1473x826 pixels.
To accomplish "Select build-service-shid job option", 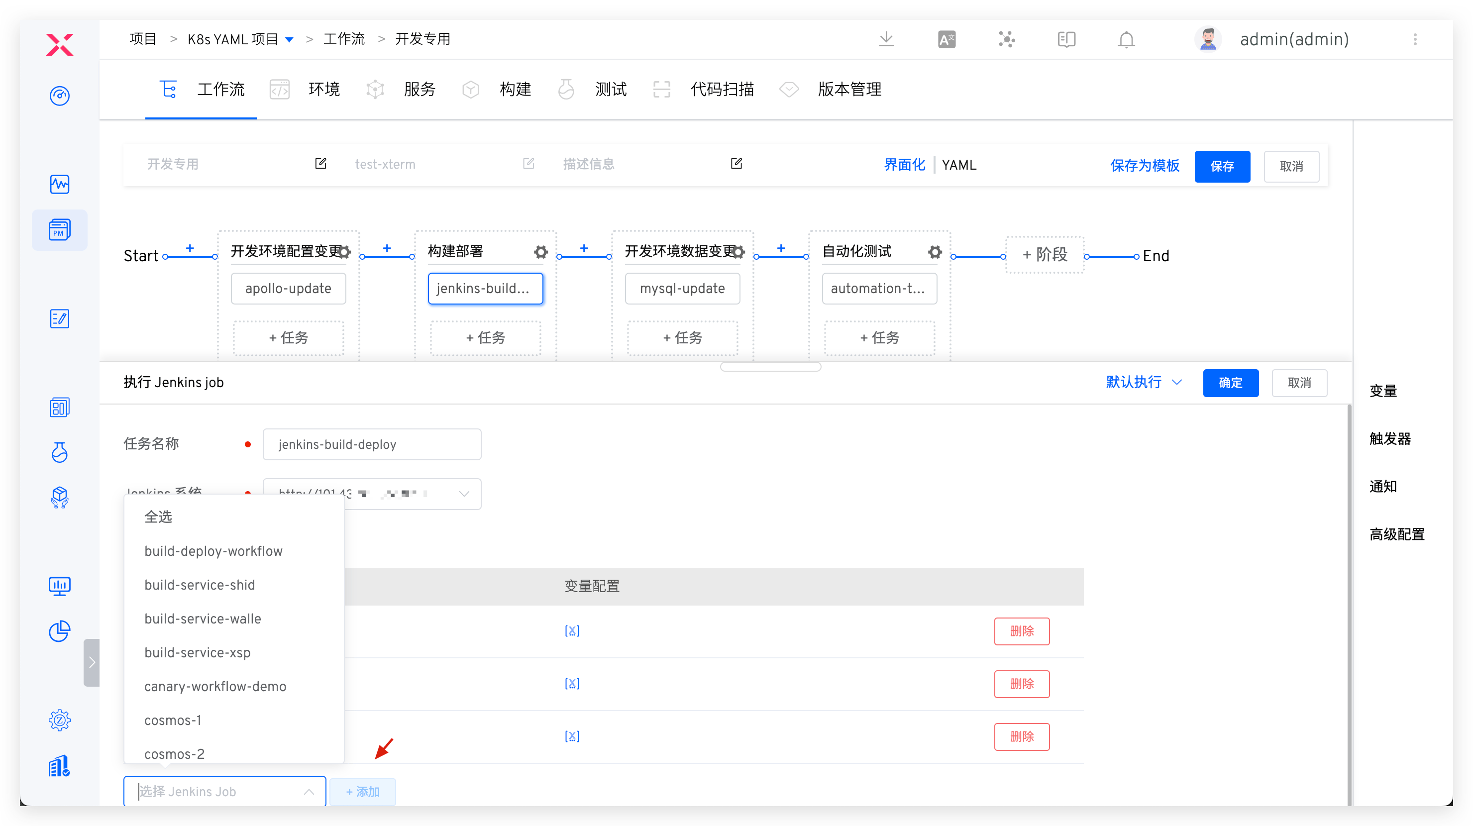I will pos(200,584).
